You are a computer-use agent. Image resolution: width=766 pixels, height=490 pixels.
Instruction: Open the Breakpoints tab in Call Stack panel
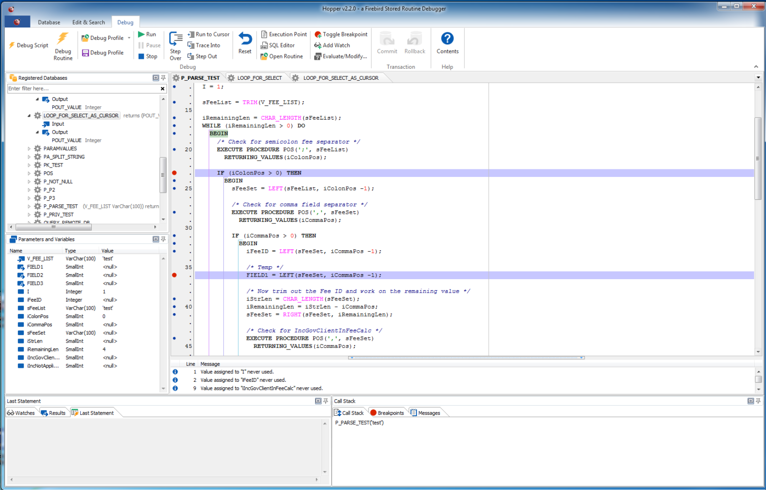[x=387, y=413]
